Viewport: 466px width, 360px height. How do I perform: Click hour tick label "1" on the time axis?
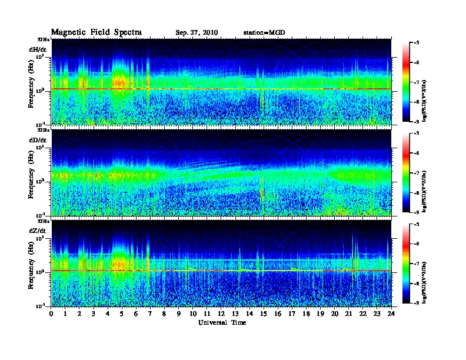tap(65, 314)
